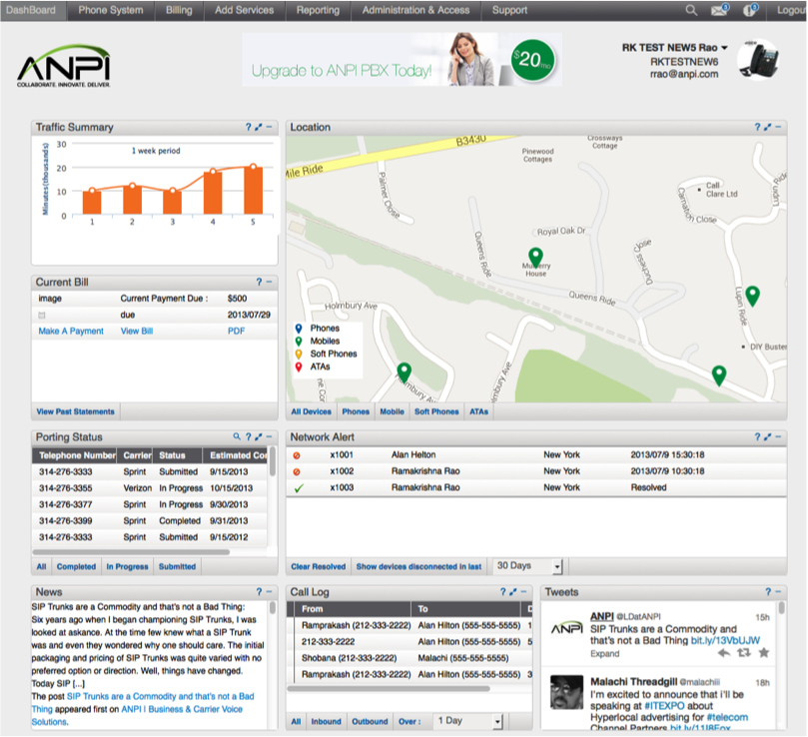Open the 30 Days dropdown in Network Alert
This screenshot has width=808, height=737.
tap(557, 566)
